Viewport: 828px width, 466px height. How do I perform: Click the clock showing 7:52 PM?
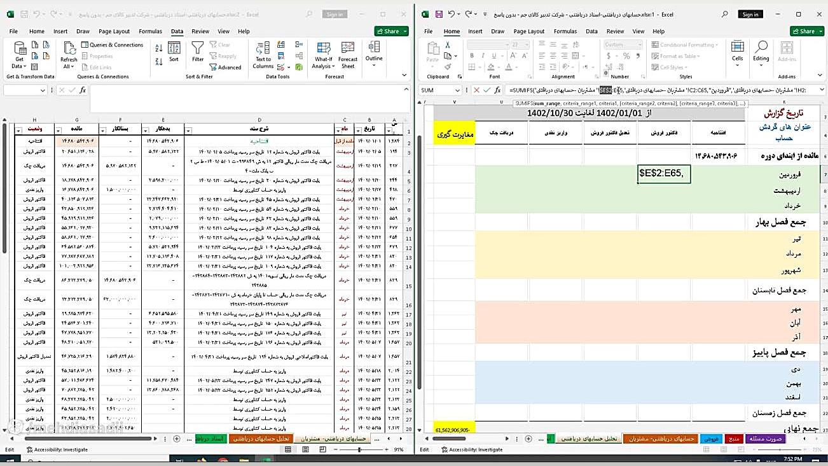click(792, 459)
